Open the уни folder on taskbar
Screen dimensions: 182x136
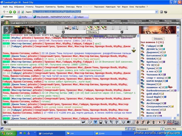click(79, 134)
